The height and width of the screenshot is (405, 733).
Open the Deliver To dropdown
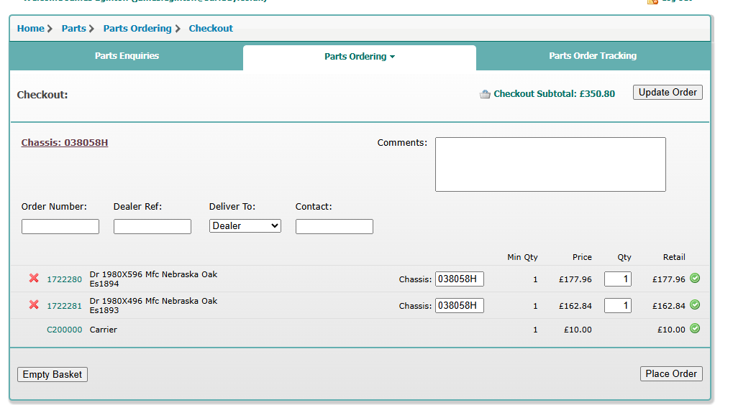pyautogui.click(x=245, y=225)
